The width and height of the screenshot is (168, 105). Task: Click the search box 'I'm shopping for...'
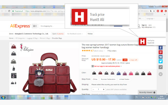point(52,26)
